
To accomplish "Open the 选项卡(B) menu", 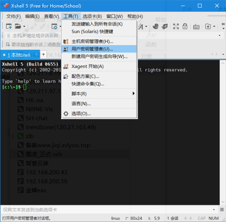I will click(x=92, y=16).
